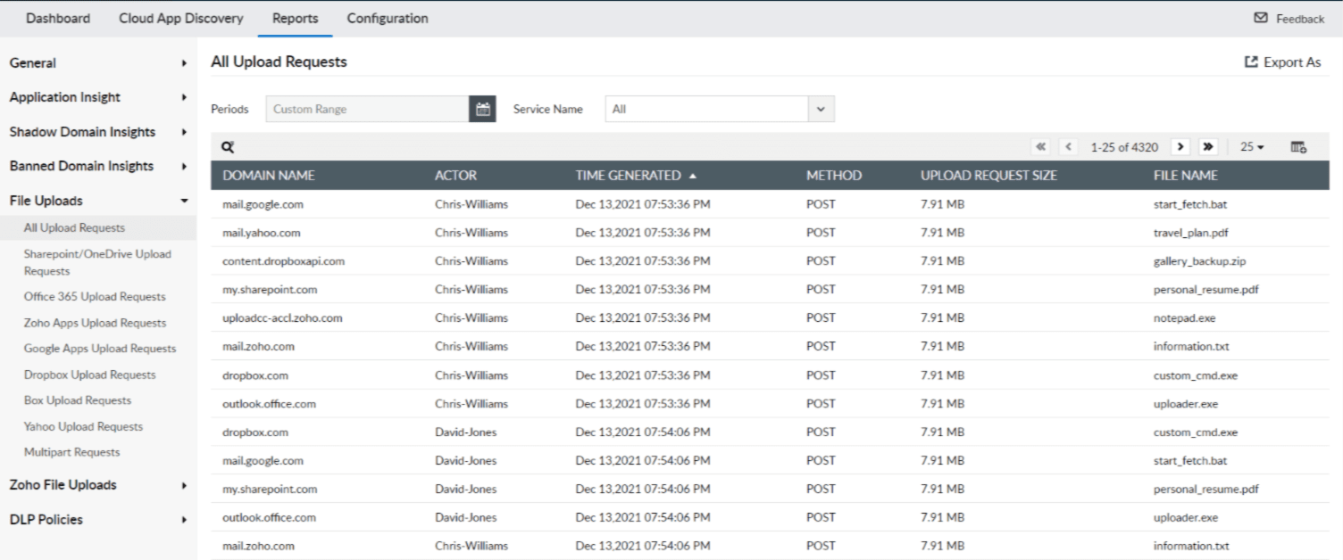Open the column customization tool

(x=1297, y=146)
